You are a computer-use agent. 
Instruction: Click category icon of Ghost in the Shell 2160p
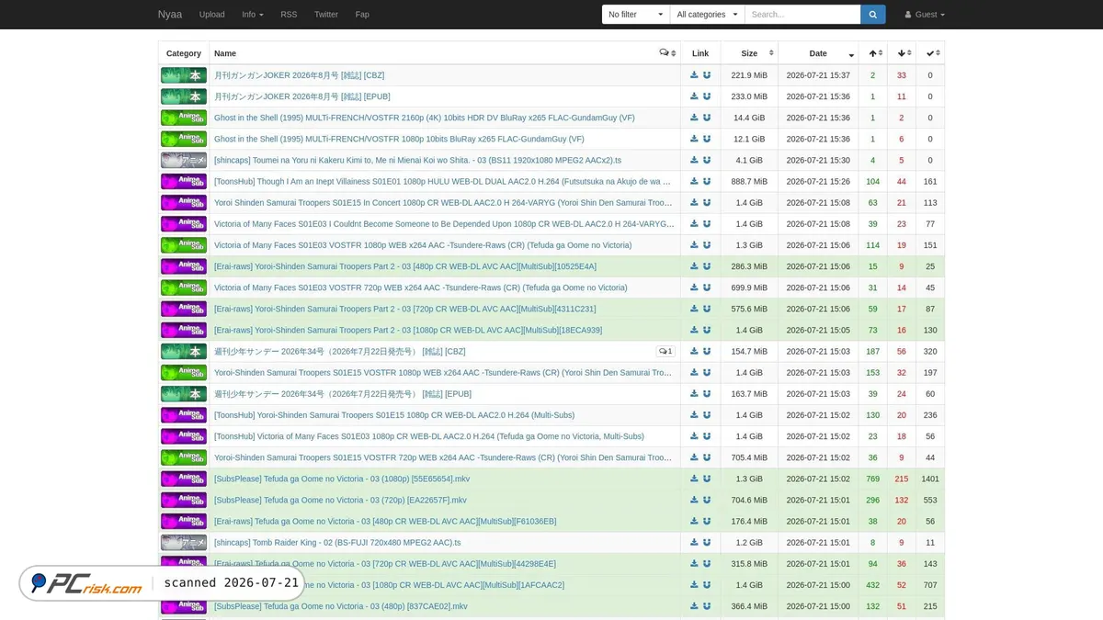tap(184, 118)
